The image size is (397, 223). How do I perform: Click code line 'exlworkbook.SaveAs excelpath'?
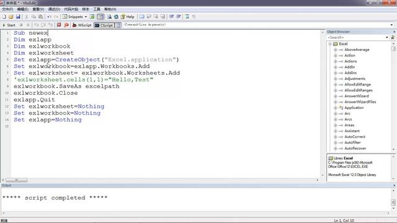coord(66,87)
